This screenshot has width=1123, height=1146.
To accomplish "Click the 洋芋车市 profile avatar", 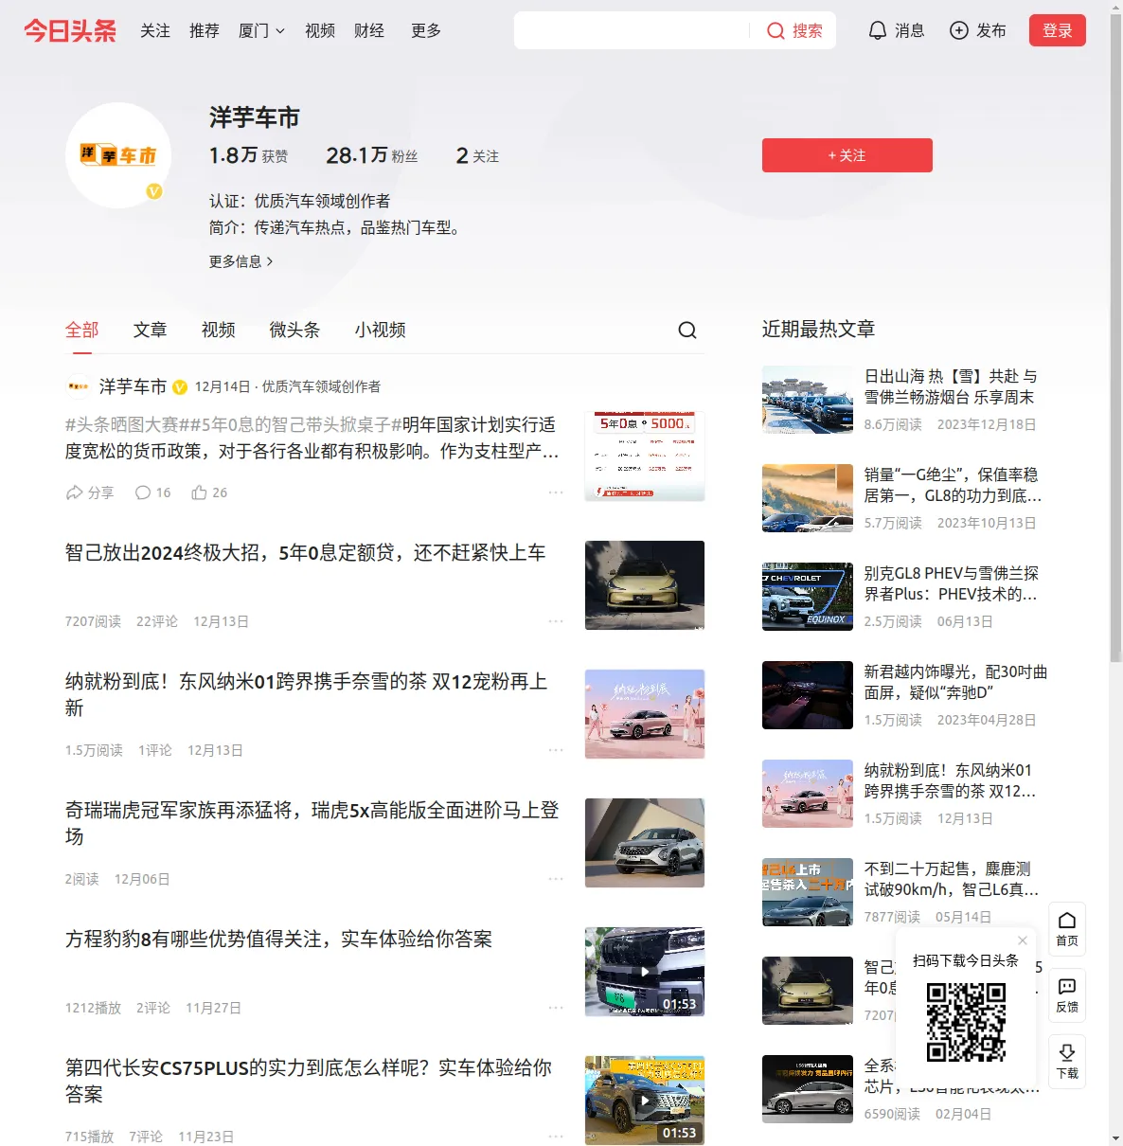I will [x=118, y=155].
